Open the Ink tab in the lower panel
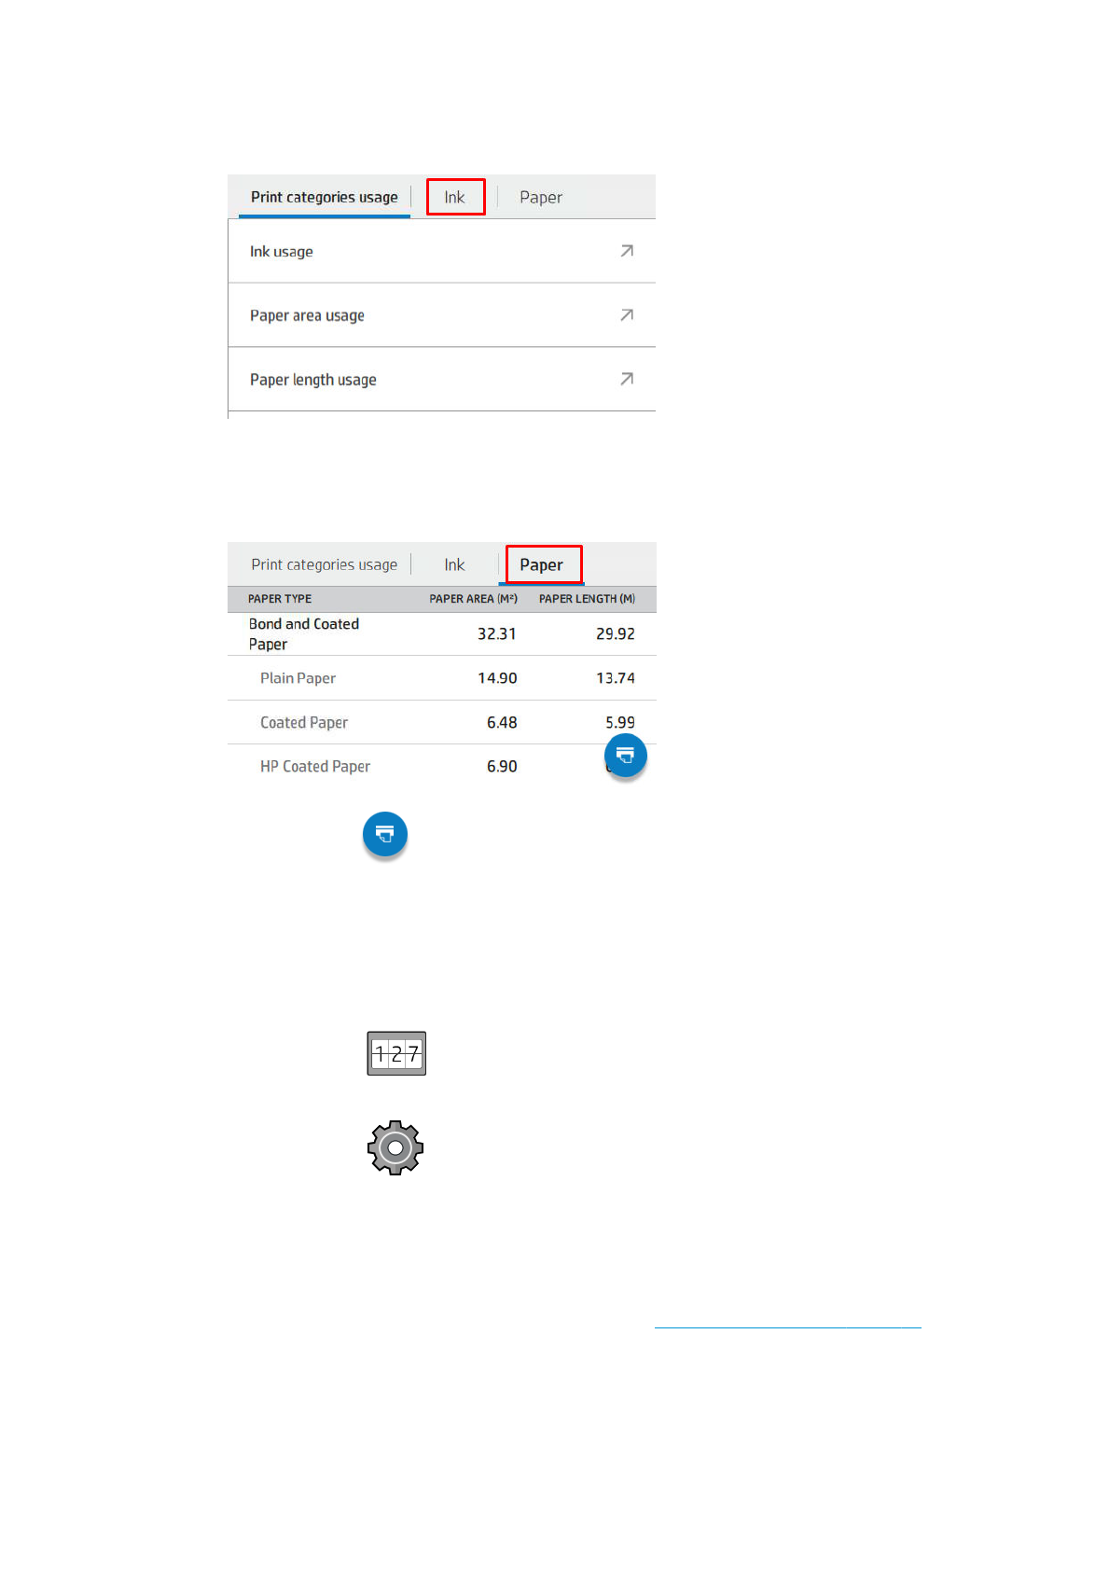 454,564
